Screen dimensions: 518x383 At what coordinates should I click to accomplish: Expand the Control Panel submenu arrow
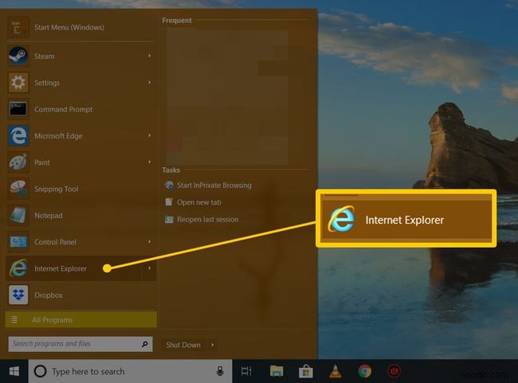point(150,242)
